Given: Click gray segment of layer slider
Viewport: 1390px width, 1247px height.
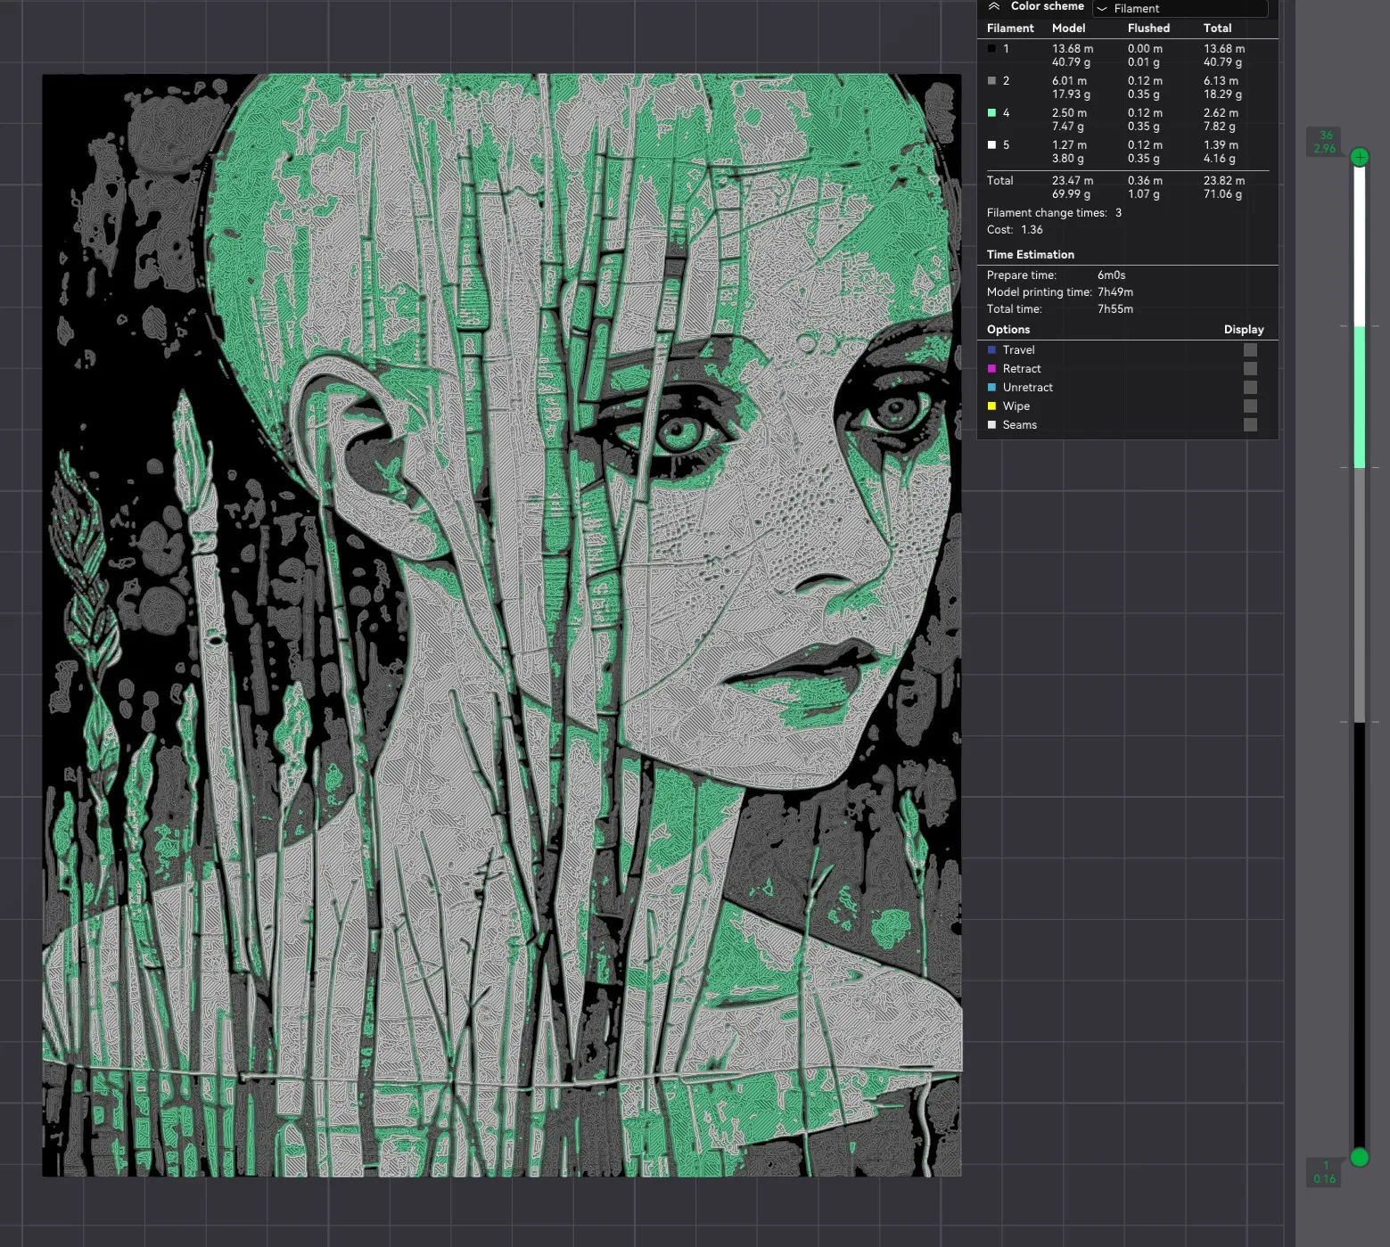Looking at the screenshot, I should tap(1359, 595).
